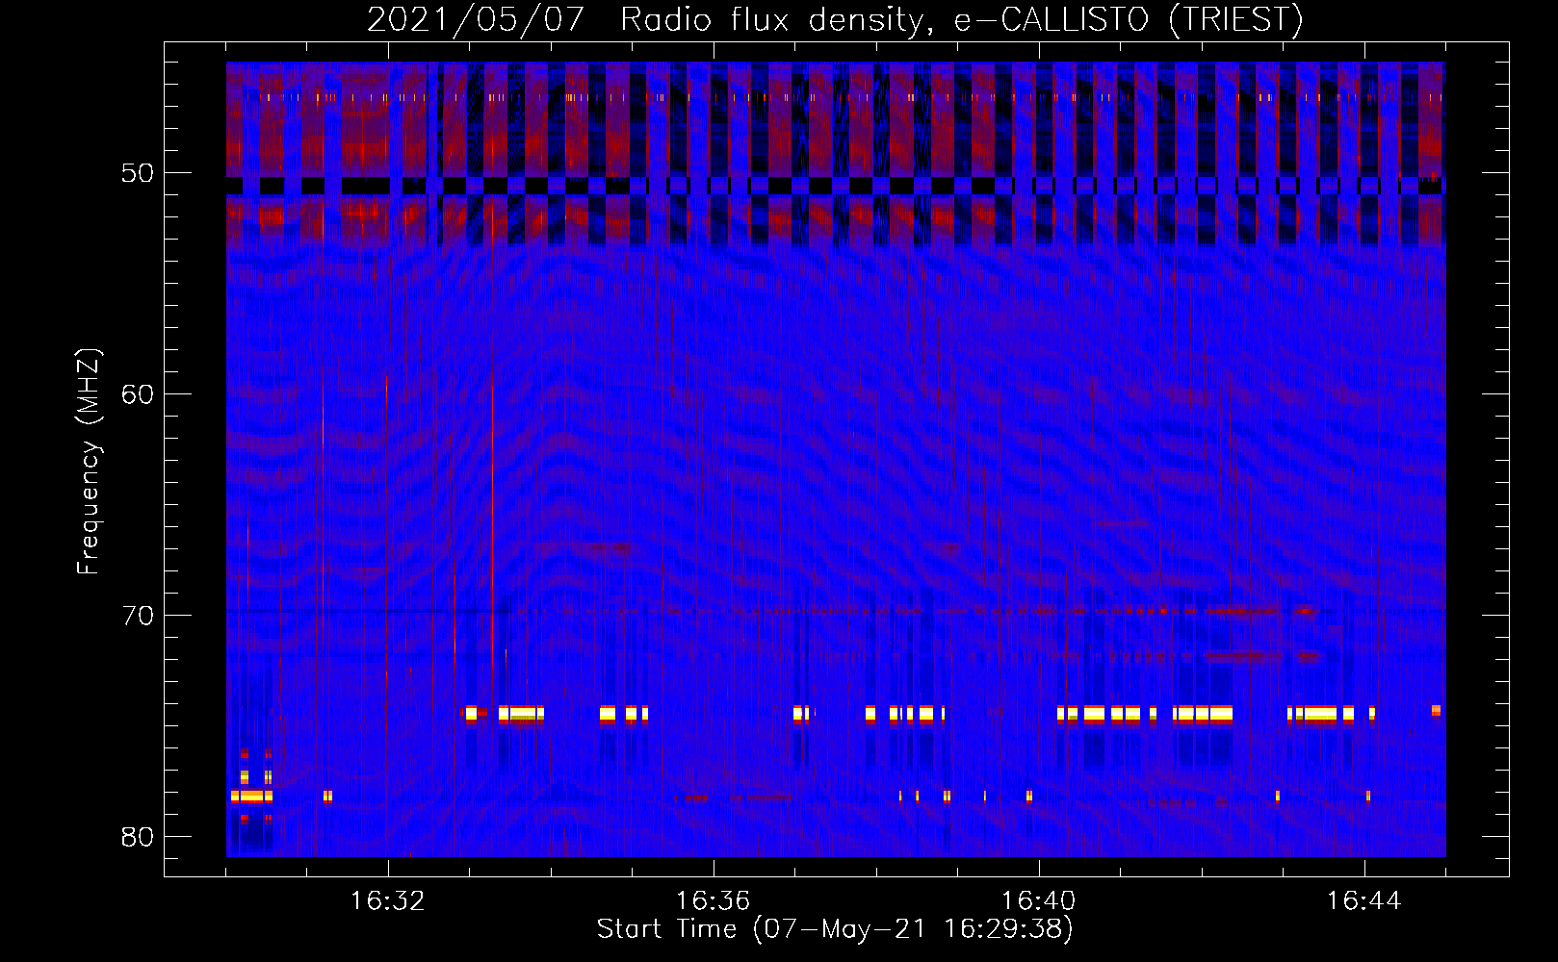The image size is (1558, 962).
Task: Click the 16:44 time tick label
Action: pyautogui.click(x=1363, y=901)
